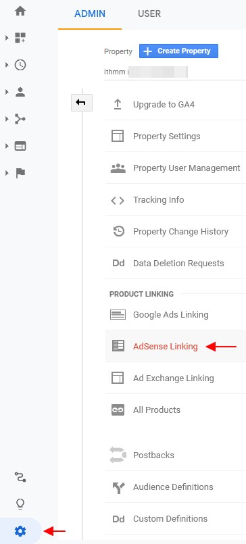Open Property Change History
246x544 pixels.
coord(180,231)
